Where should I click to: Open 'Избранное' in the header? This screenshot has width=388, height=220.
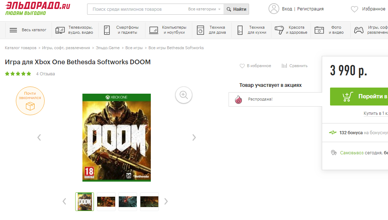(374, 9)
